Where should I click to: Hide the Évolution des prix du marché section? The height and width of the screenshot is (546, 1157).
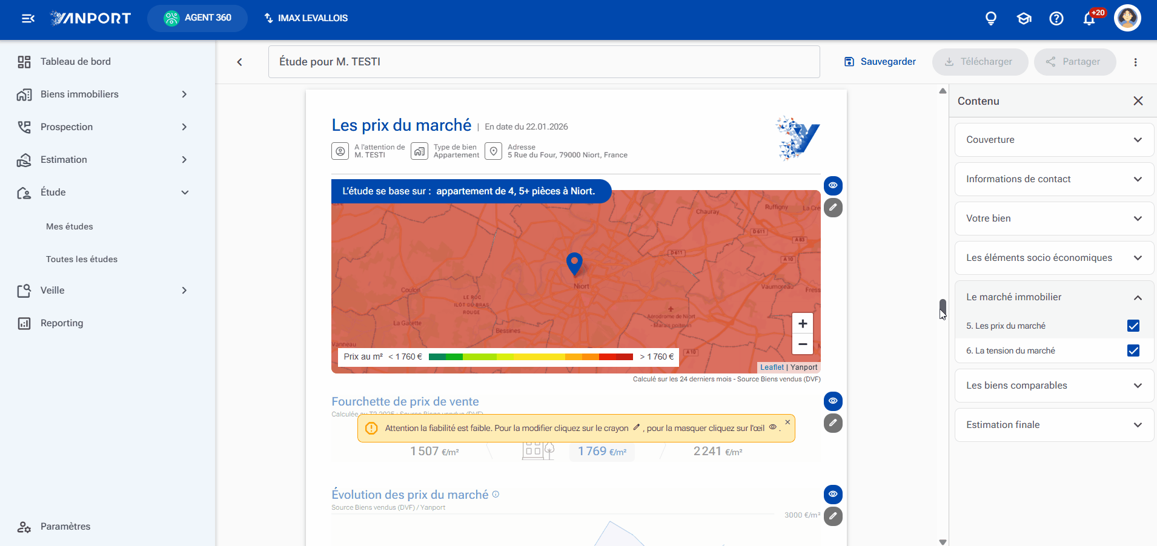pyautogui.click(x=833, y=494)
